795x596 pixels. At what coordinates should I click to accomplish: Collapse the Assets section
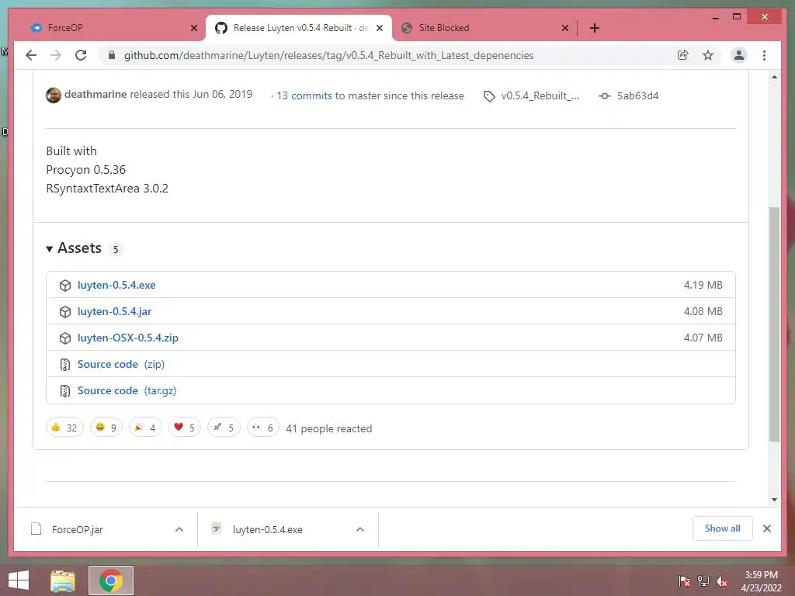point(74,248)
